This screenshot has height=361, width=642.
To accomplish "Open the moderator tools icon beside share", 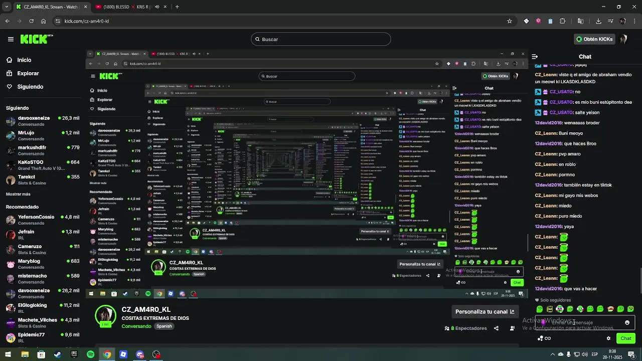I will coord(512,328).
